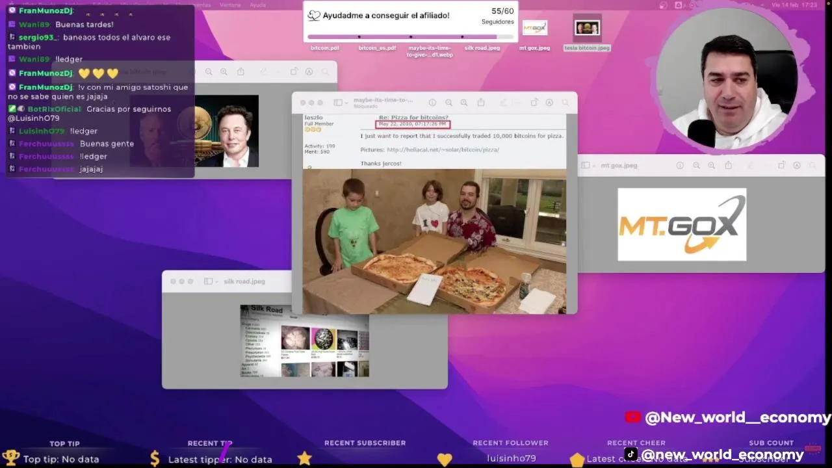Click the Silk Road screenshot image

[305, 341]
